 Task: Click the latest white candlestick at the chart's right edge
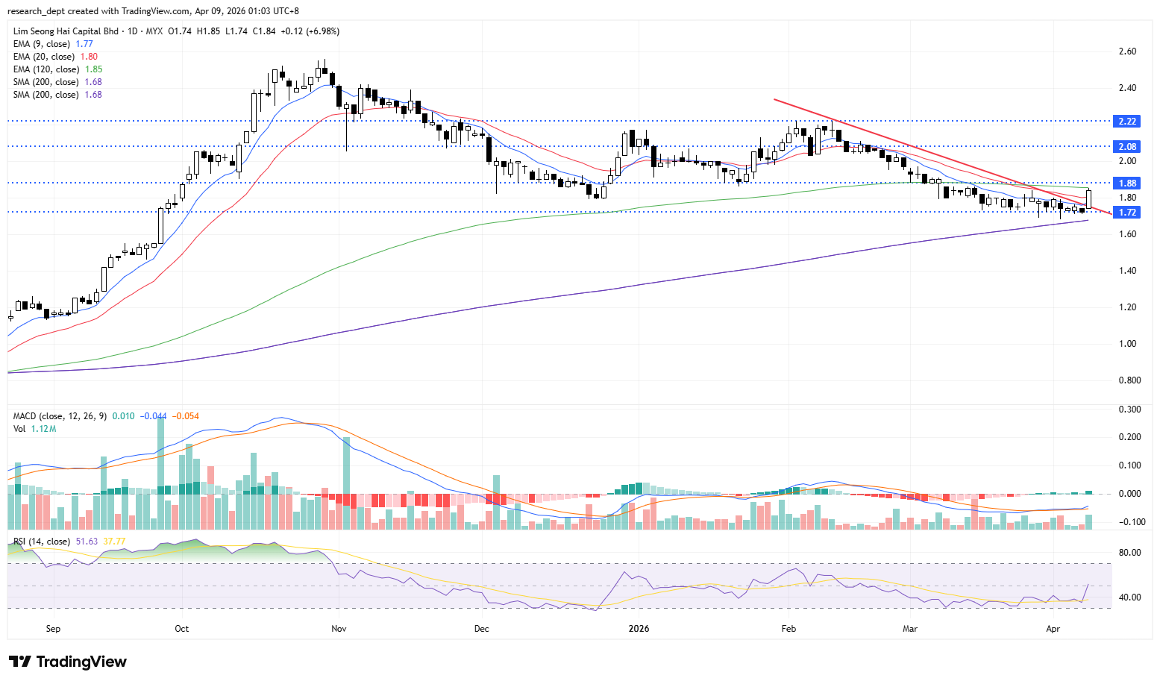click(x=1089, y=198)
